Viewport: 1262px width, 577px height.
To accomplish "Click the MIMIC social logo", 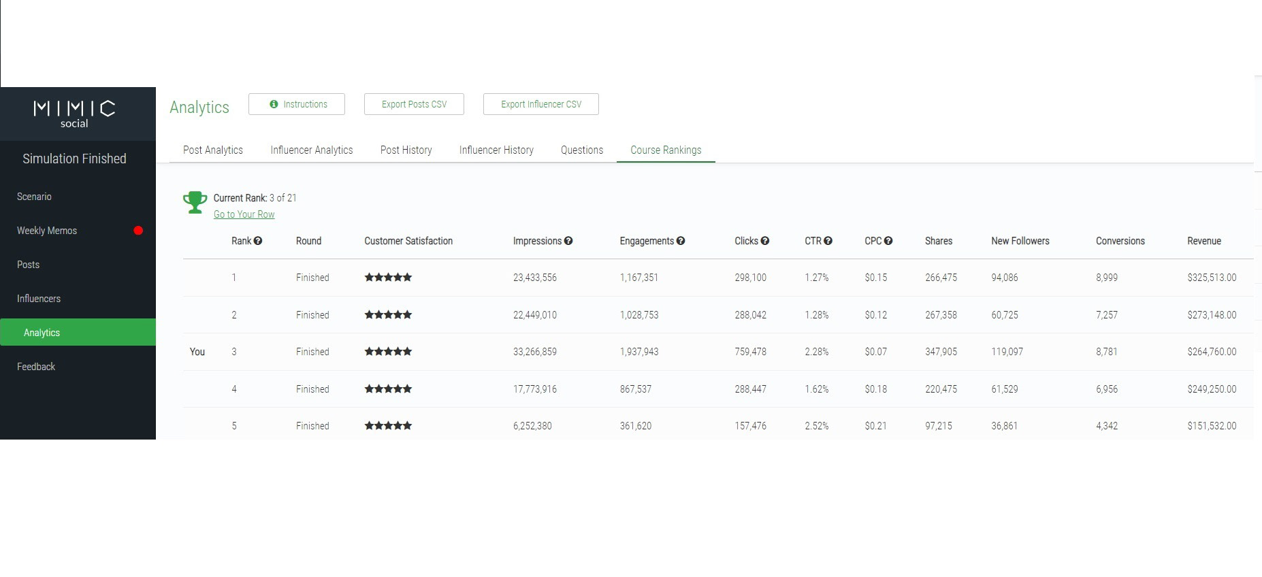I will 74,114.
